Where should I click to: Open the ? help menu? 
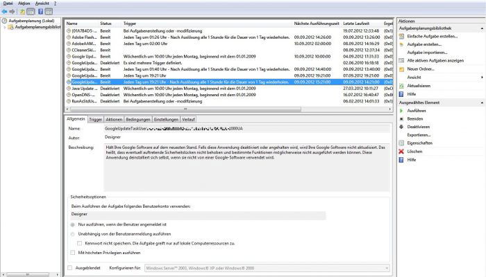[55, 3]
